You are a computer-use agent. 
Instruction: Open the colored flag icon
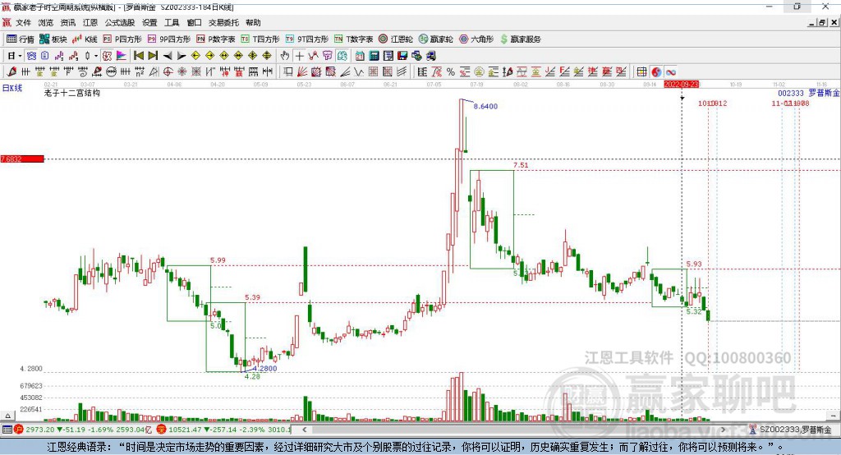coord(122,56)
